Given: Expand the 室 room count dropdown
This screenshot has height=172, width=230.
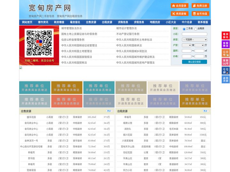Looking at the screenshot, I should [x=187, y=45].
